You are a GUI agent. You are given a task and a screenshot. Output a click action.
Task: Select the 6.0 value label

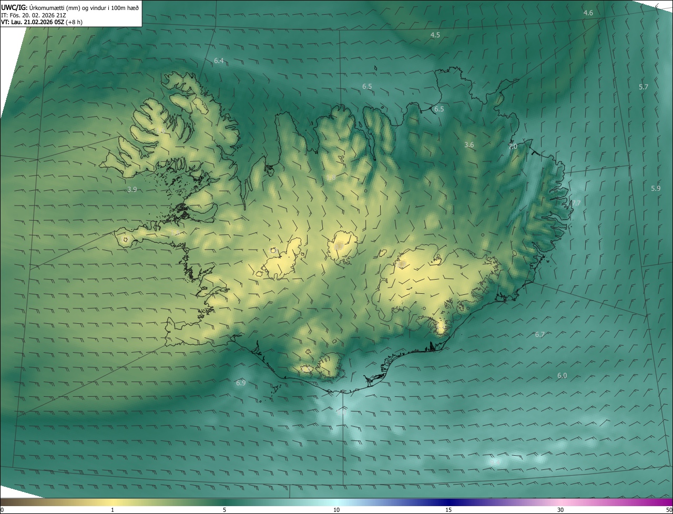562,375
